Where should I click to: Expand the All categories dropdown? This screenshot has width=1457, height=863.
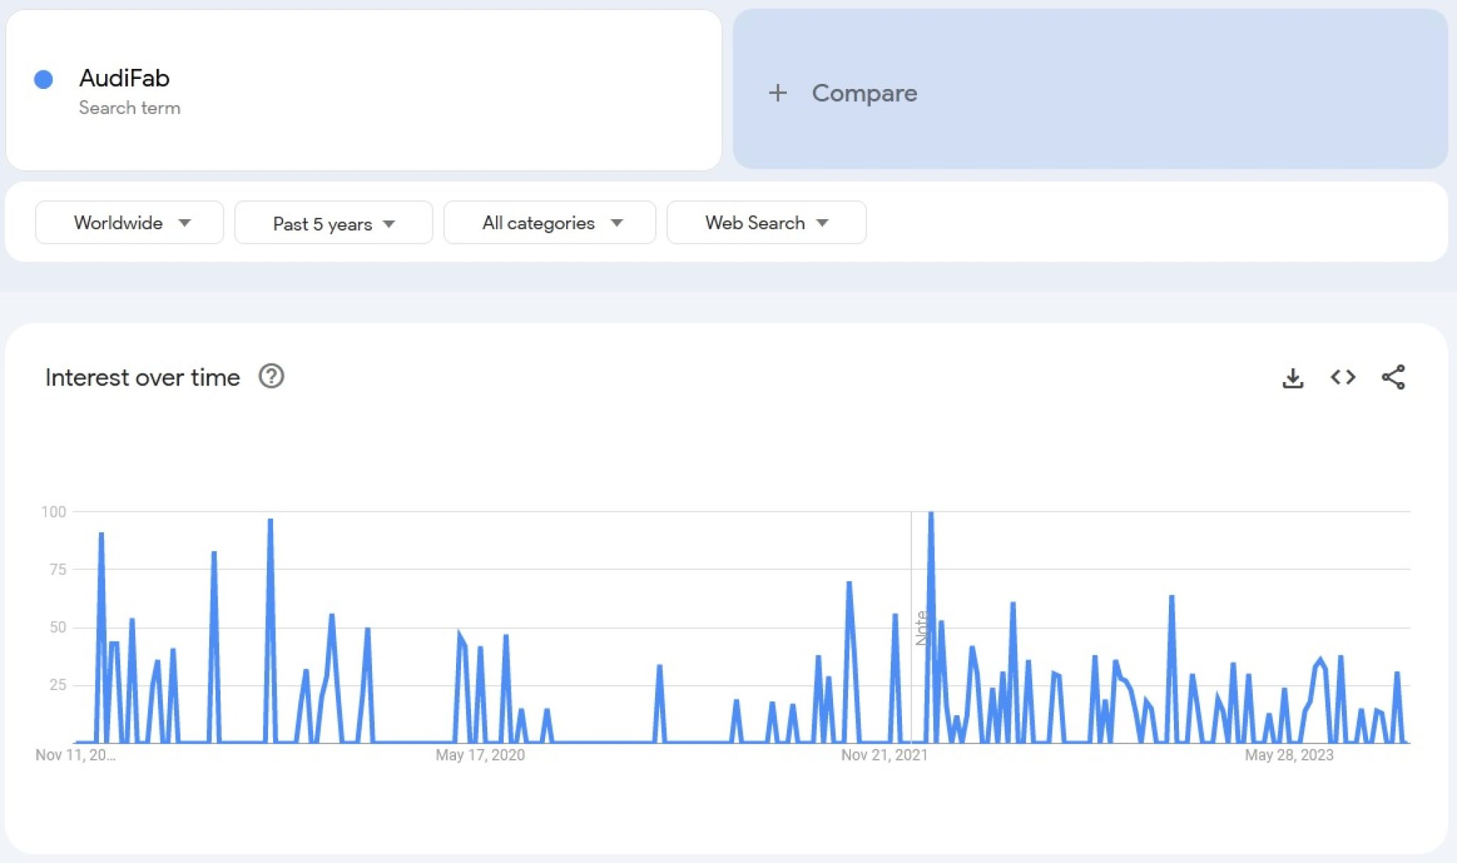click(550, 223)
